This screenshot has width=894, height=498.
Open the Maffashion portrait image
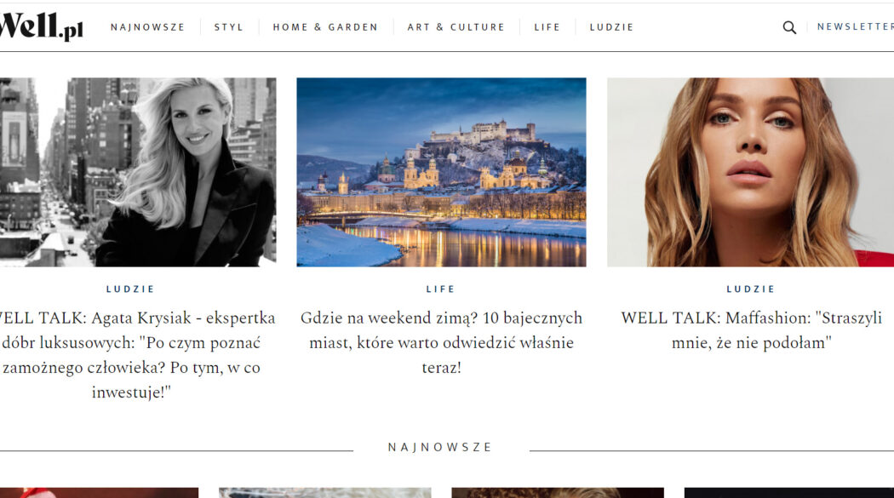click(x=750, y=172)
